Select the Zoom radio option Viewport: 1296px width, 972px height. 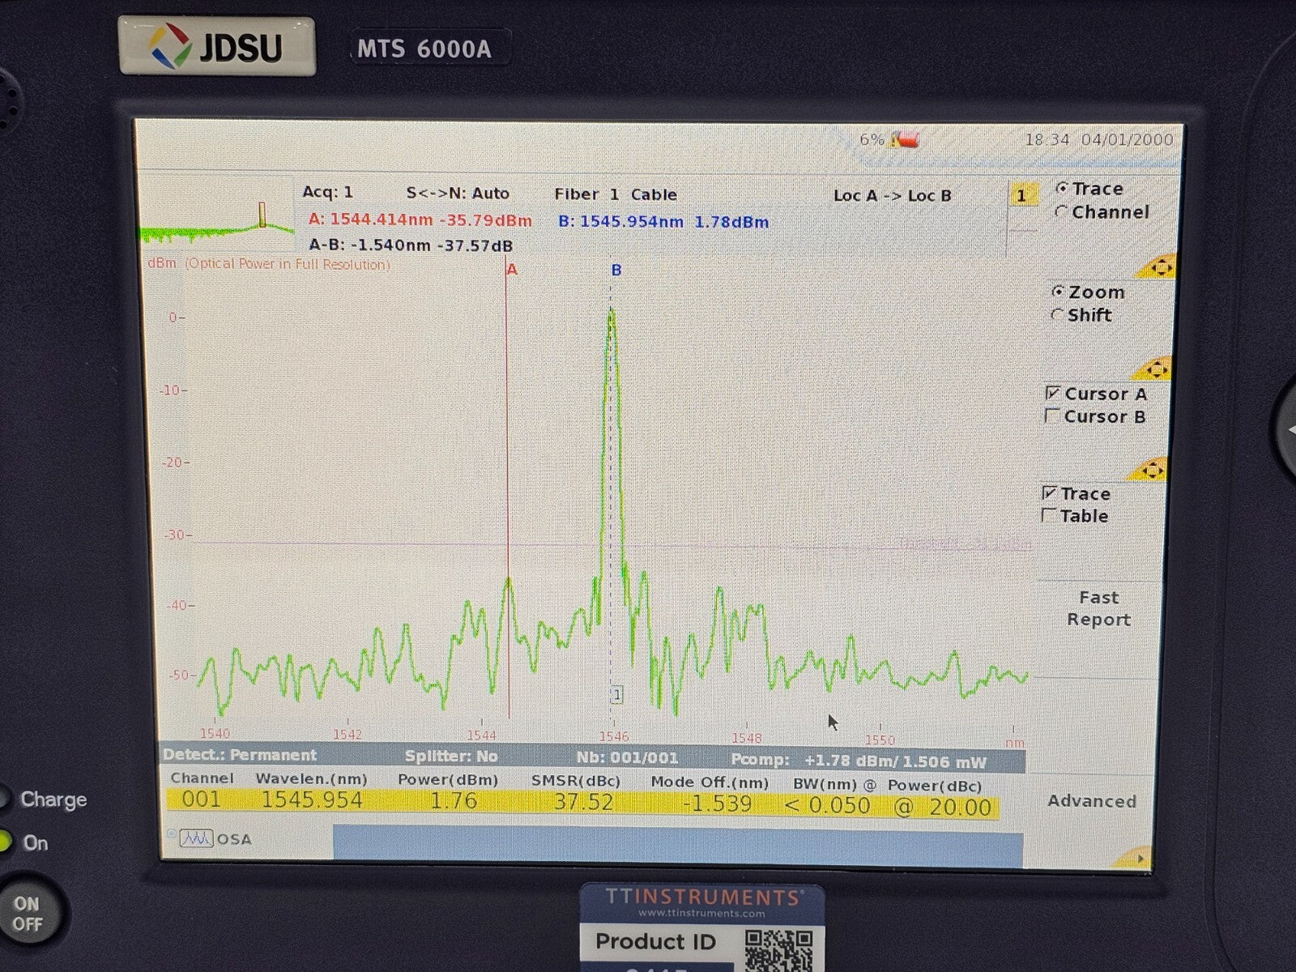point(1058,292)
